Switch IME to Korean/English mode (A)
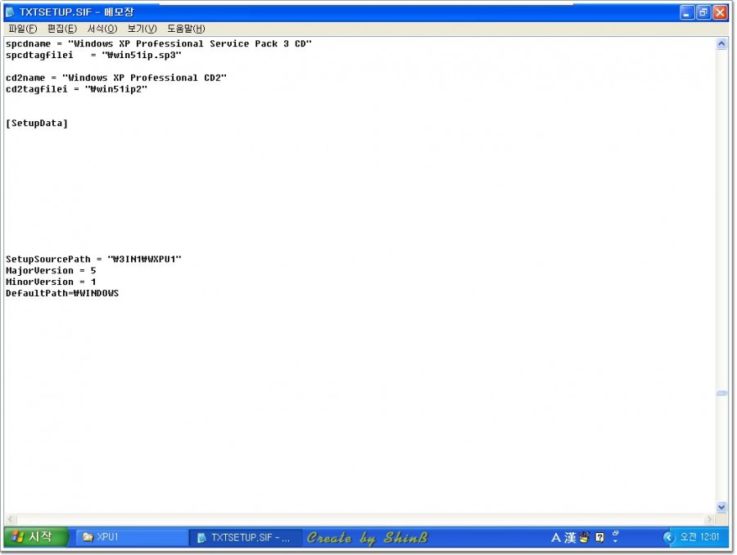Screen dimensions: 737x555 [x=555, y=538]
